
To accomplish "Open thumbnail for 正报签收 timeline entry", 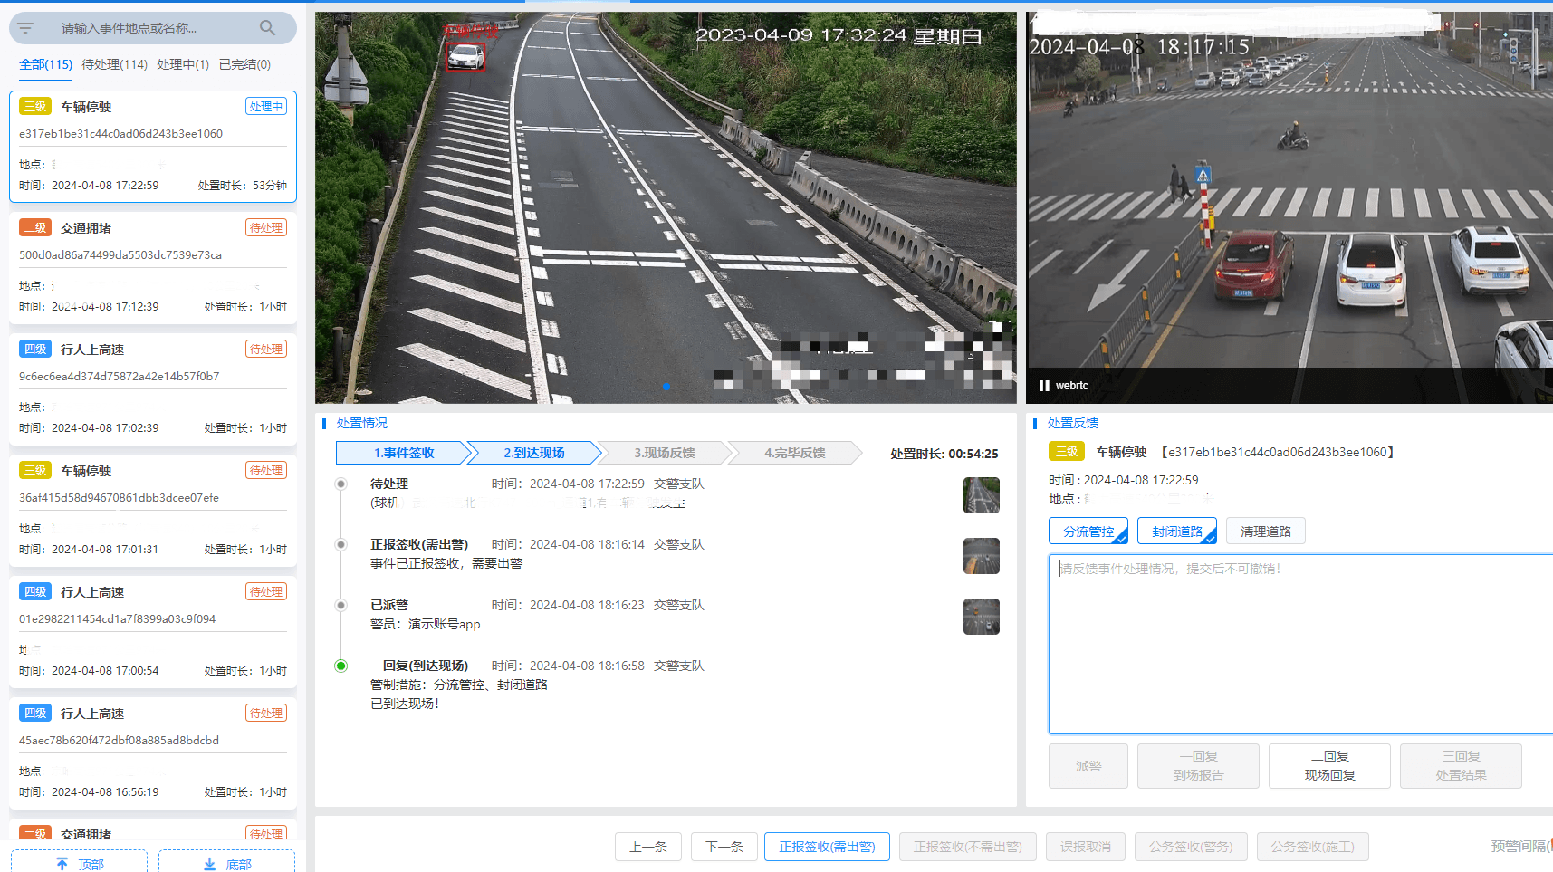I will pos(981,556).
